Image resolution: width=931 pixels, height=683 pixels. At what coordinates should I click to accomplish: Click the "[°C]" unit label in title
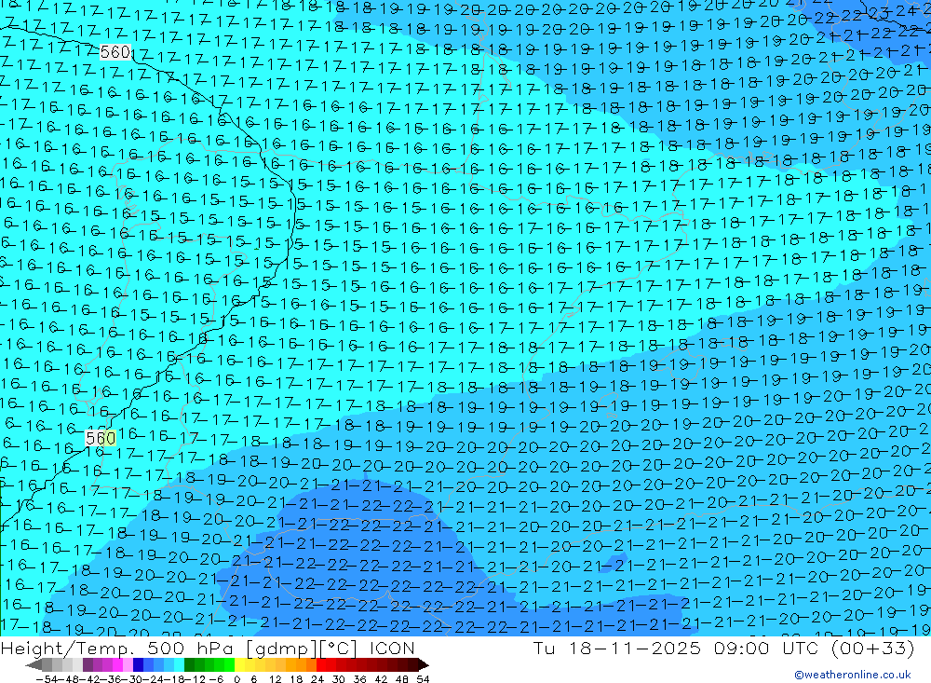339,648
